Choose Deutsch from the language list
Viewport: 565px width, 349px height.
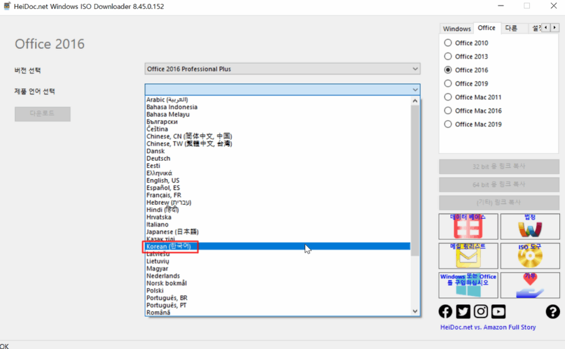tap(278, 159)
